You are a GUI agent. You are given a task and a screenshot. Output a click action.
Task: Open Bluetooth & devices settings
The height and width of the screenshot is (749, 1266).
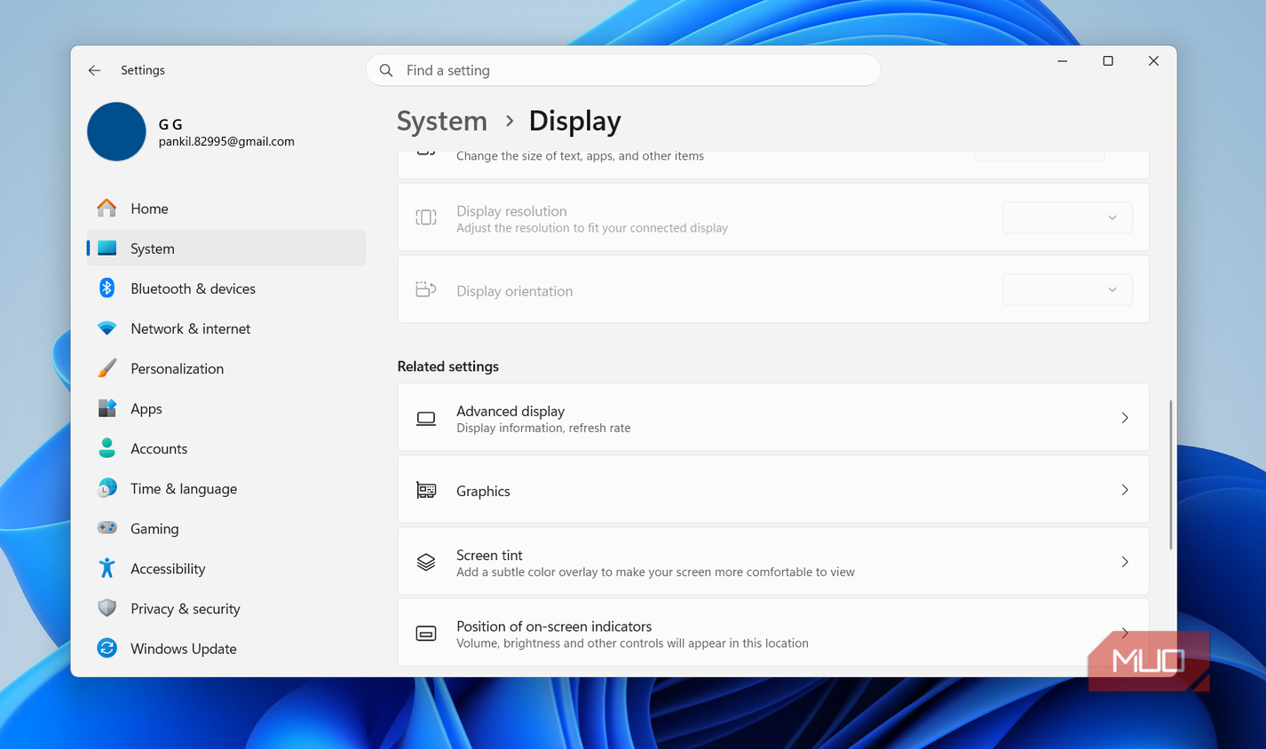(226, 288)
